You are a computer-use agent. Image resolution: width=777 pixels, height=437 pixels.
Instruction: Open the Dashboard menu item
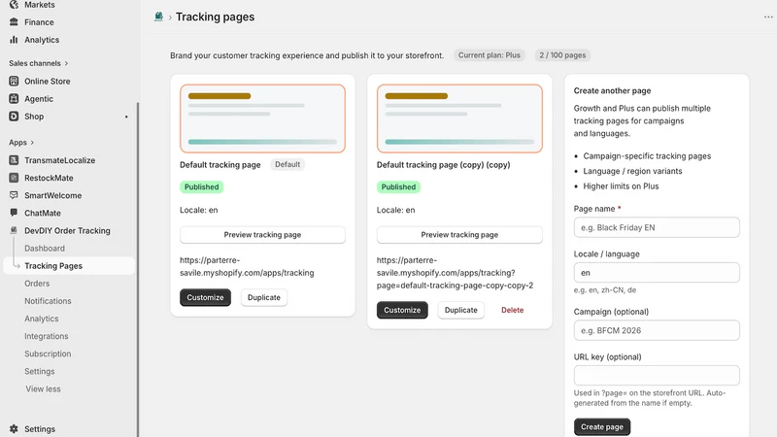(45, 249)
